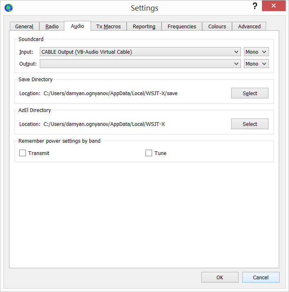Enable the Transmit power checkbox
The image size is (289, 292).
(x=23, y=153)
